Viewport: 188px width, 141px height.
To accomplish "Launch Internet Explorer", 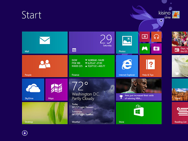I will (x=127, y=66).
